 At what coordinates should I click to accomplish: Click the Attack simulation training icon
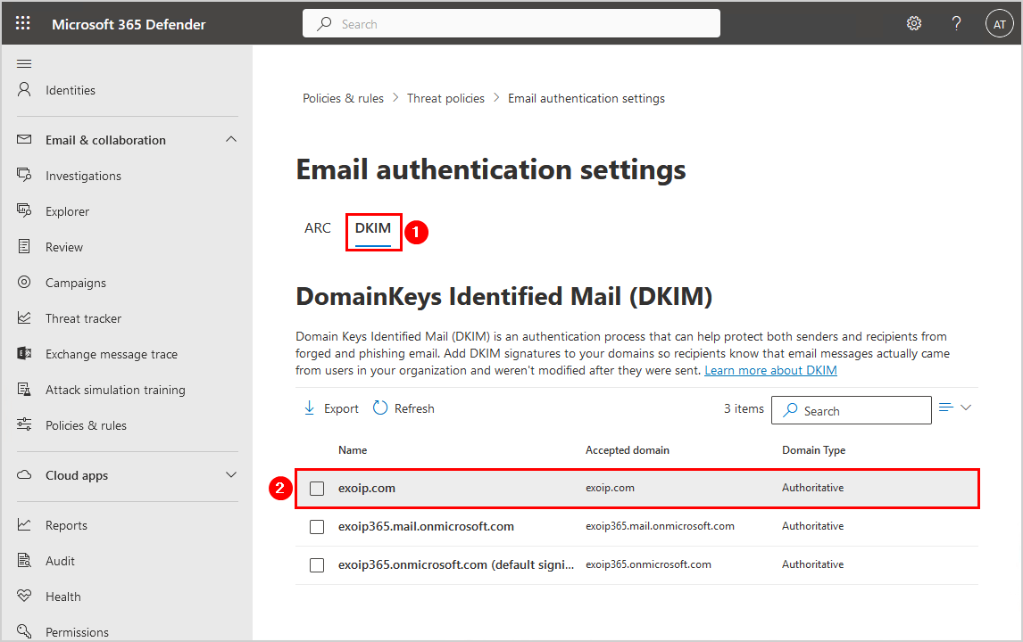pyautogui.click(x=24, y=389)
